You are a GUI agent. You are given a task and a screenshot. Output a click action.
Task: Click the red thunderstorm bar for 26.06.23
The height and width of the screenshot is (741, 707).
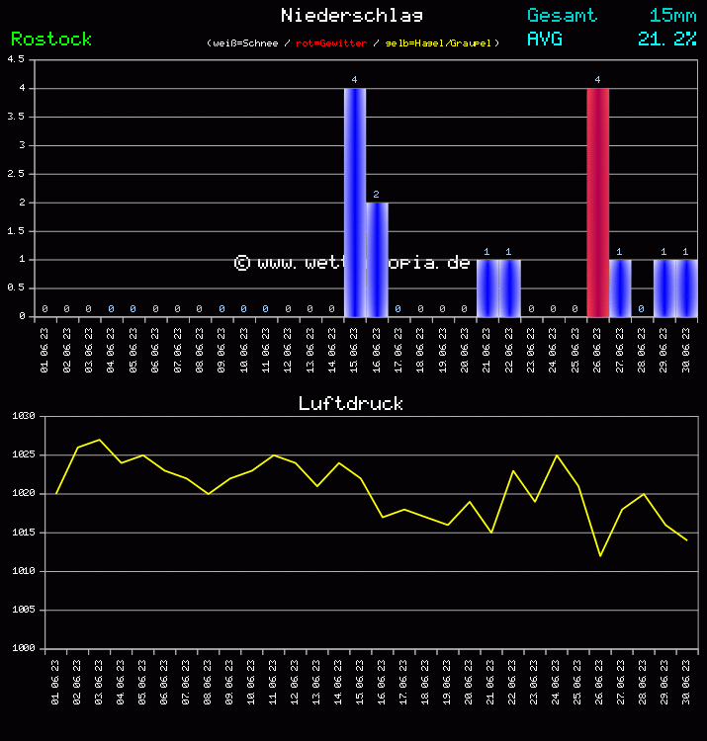click(597, 203)
